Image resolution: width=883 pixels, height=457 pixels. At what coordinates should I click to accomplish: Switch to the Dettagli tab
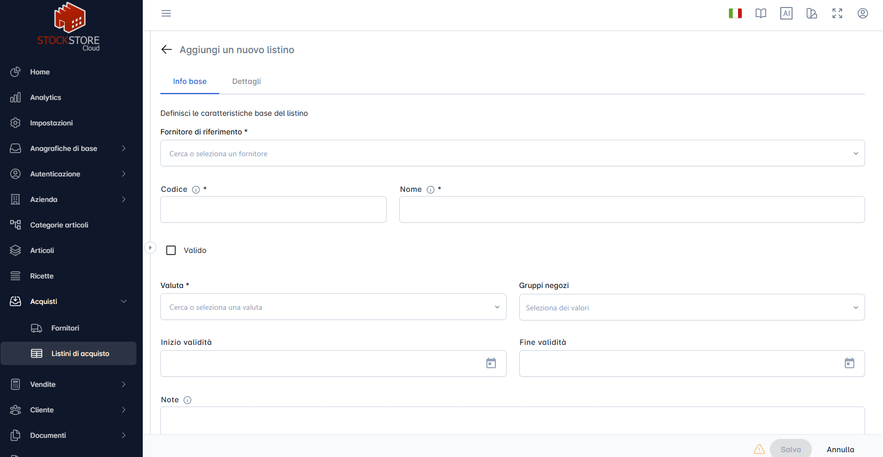click(246, 81)
